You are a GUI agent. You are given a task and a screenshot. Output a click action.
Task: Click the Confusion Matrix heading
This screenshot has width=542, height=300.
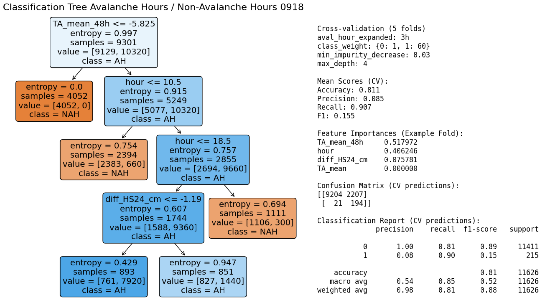(388, 186)
